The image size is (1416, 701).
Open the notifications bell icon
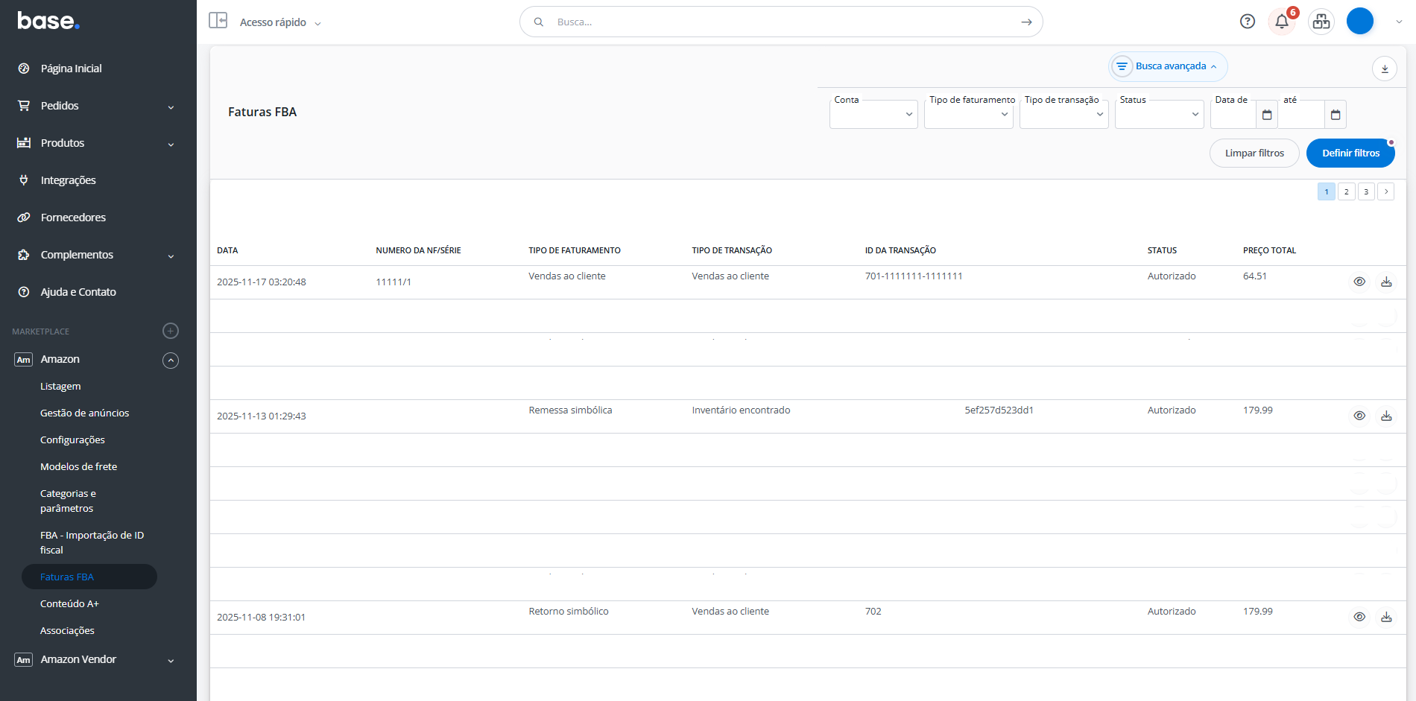coord(1281,22)
